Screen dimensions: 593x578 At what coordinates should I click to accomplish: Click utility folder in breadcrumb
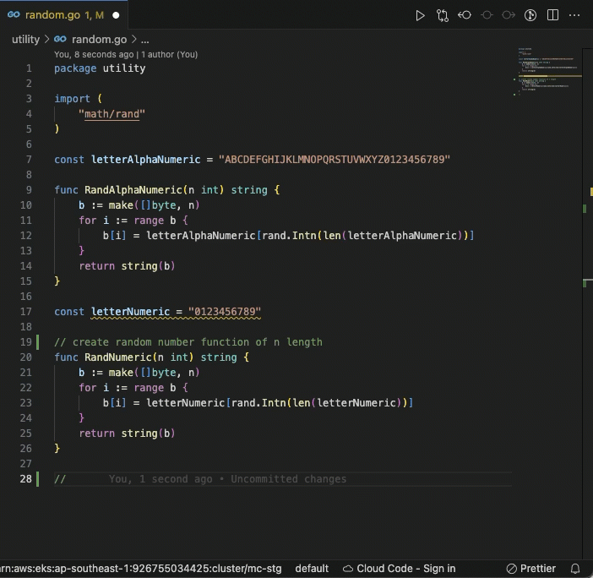[x=25, y=40]
